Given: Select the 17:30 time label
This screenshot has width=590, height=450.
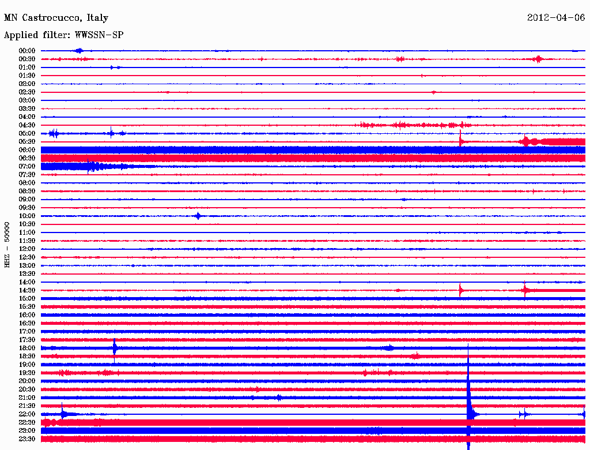Looking at the screenshot, I should pos(27,340).
